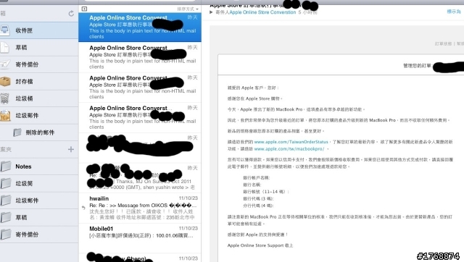
Task: Open the 垃圾桶 trash folder
Action: 39,98
